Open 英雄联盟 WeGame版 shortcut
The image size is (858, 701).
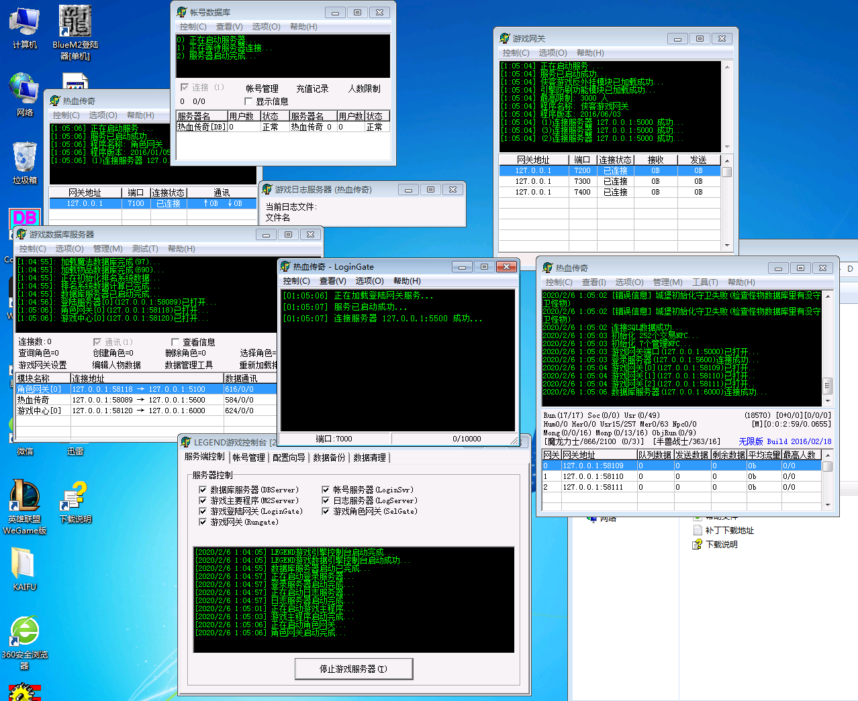coord(25,506)
